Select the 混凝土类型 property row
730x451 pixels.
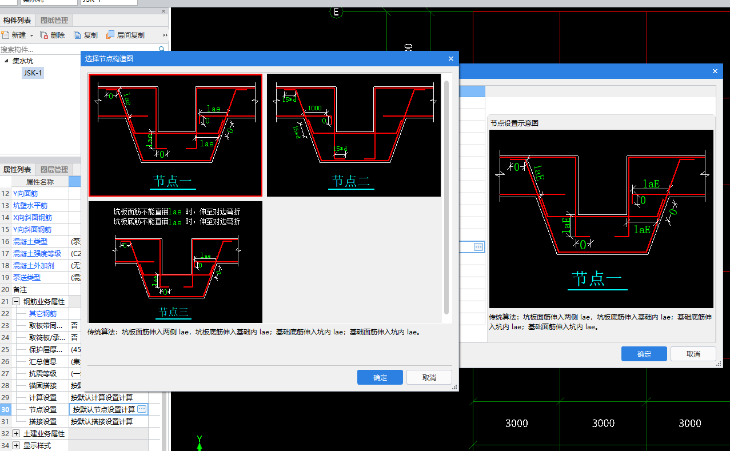point(41,241)
